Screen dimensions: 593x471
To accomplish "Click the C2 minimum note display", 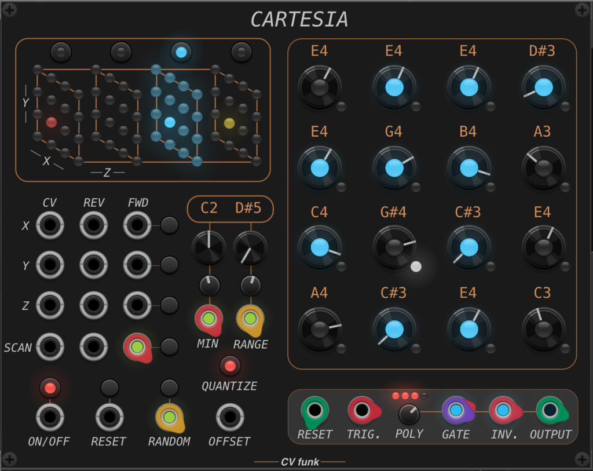I will coord(208,208).
